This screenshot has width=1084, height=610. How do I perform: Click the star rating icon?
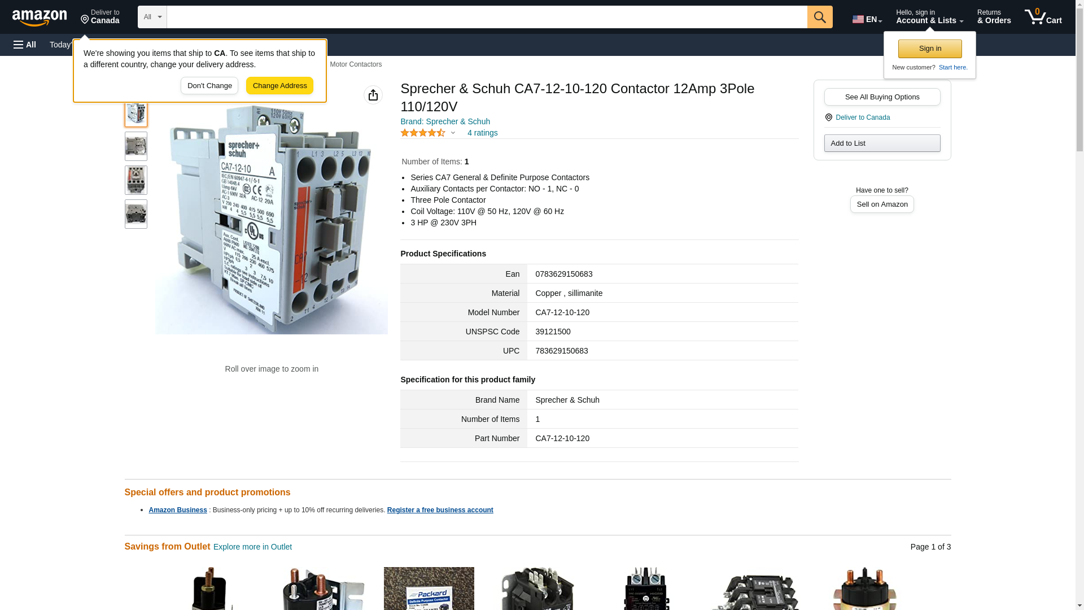(423, 133)
